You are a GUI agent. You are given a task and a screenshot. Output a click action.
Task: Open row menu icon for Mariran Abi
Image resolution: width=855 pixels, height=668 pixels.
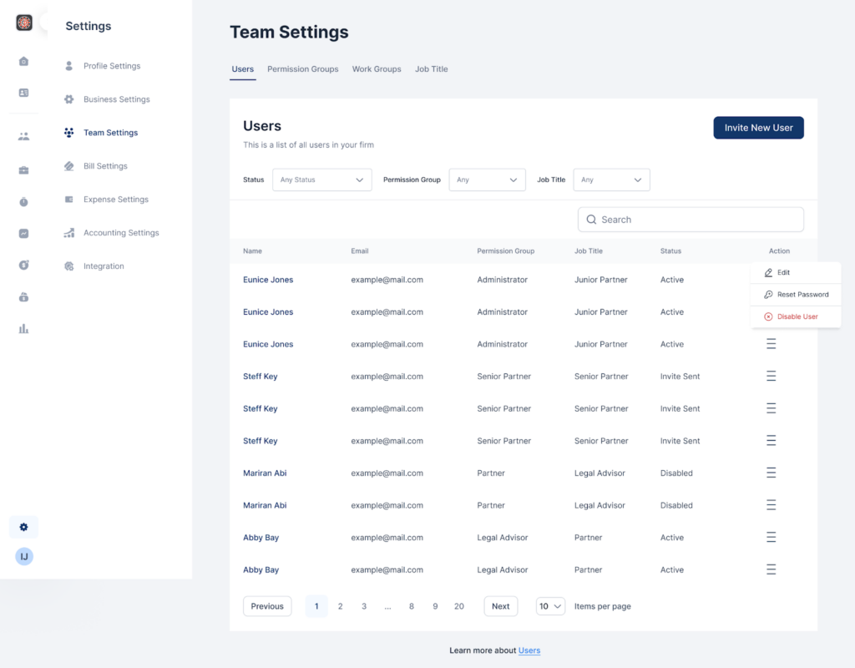[771, 473]
